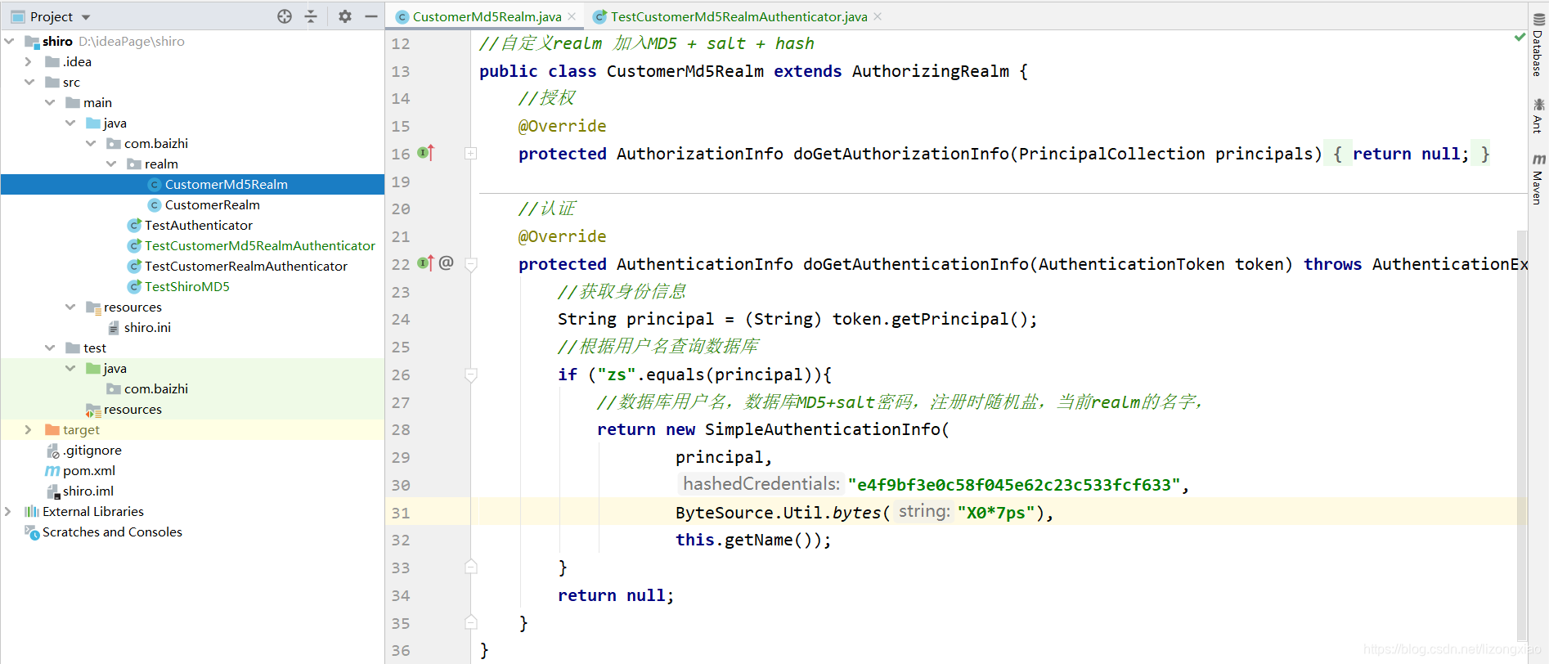The width and height of the screenshot is (1549, 664).
Task: Select the test folder
Action: 94,348
